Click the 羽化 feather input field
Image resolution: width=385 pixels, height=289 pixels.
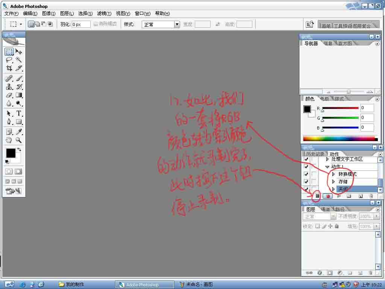click(81, 24)
